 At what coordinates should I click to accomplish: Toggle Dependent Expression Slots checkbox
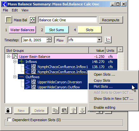click(9, 120)
